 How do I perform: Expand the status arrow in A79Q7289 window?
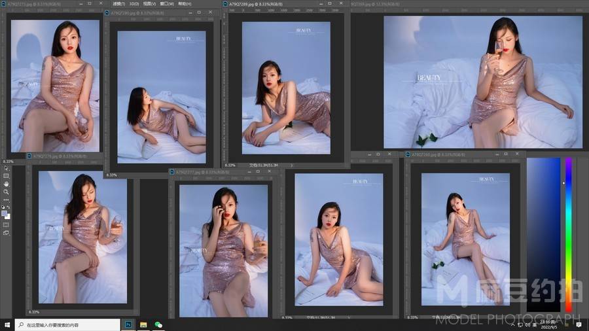(x=291, y=165)
